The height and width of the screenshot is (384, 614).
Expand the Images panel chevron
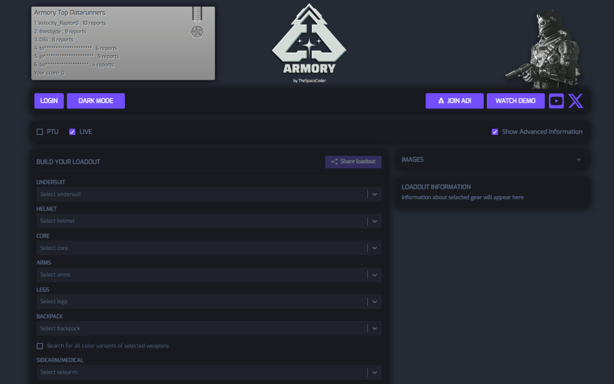(x=579, y=160)
